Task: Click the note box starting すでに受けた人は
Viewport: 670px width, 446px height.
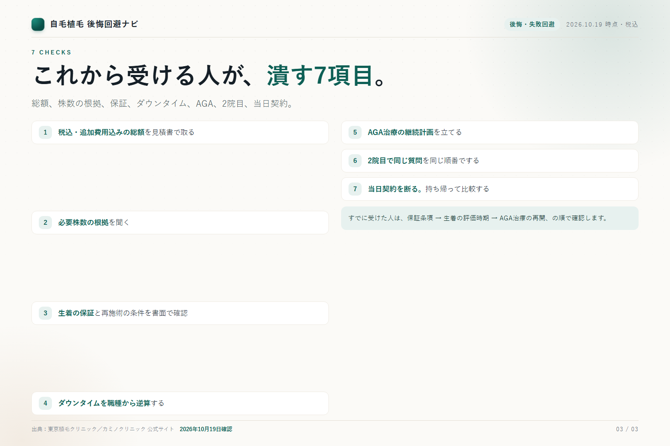Action: click(x=490, y=218)
